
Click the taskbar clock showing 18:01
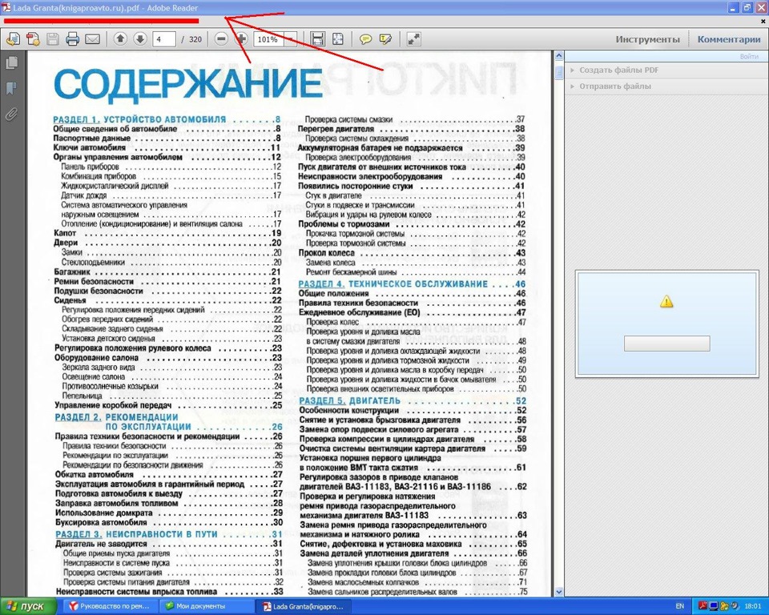[x=753, y=606]
